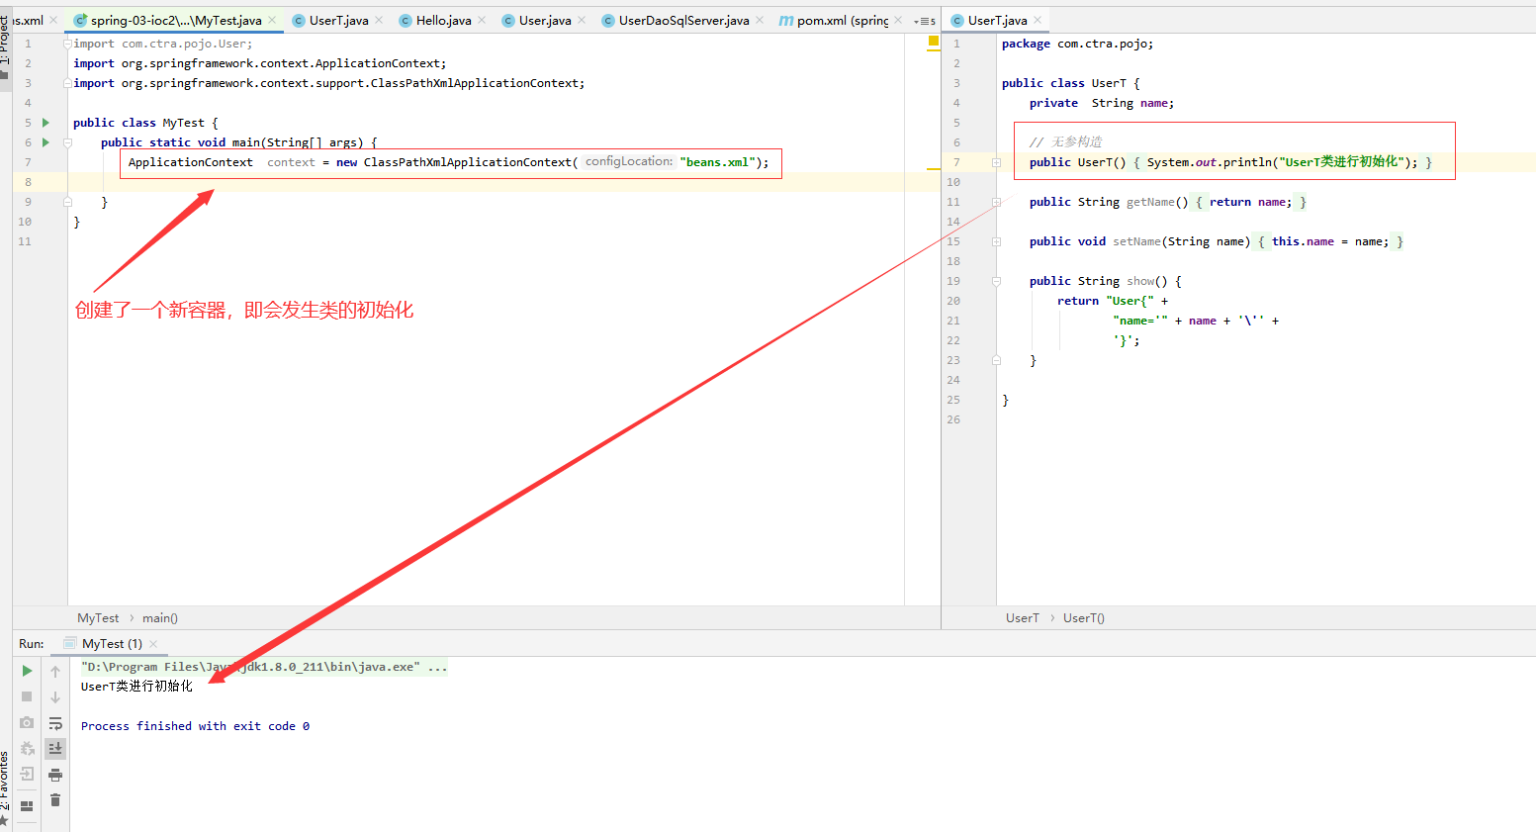1536x832 pixels.
Task: Click the Print console output icon
Action: (55, 775)
